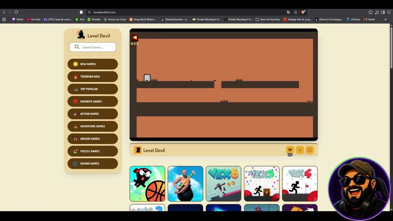Viewport: 393px width, 221px height.
Task: Open the Brave Shields icon
Action: click(x=303, y=12)
